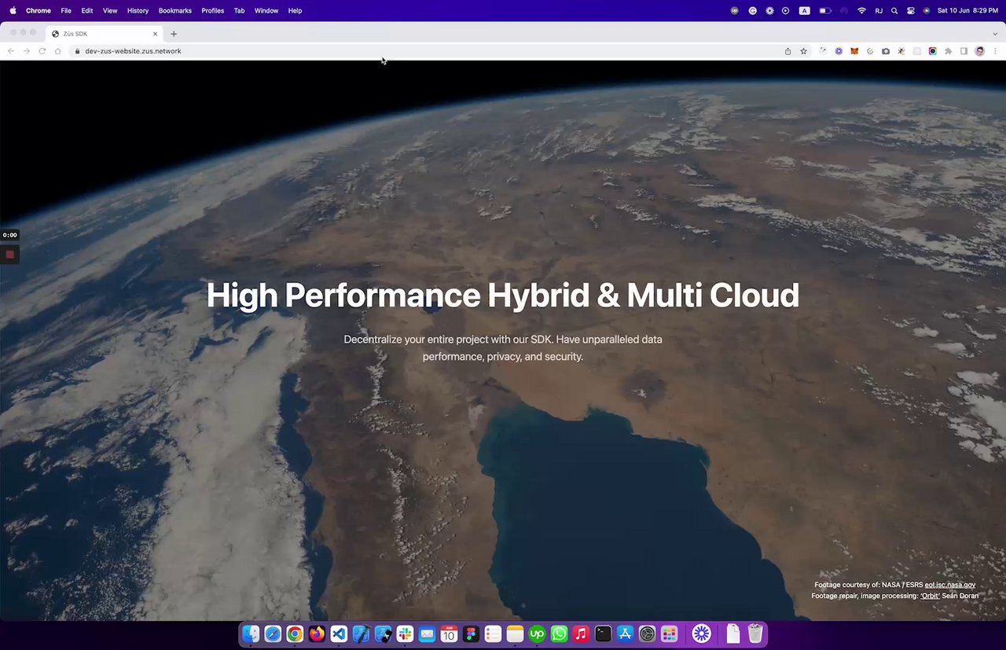The width and height of the screenshot is (1006, 650).
Task: Expand the tab search chevron
Action: point(995,34)
